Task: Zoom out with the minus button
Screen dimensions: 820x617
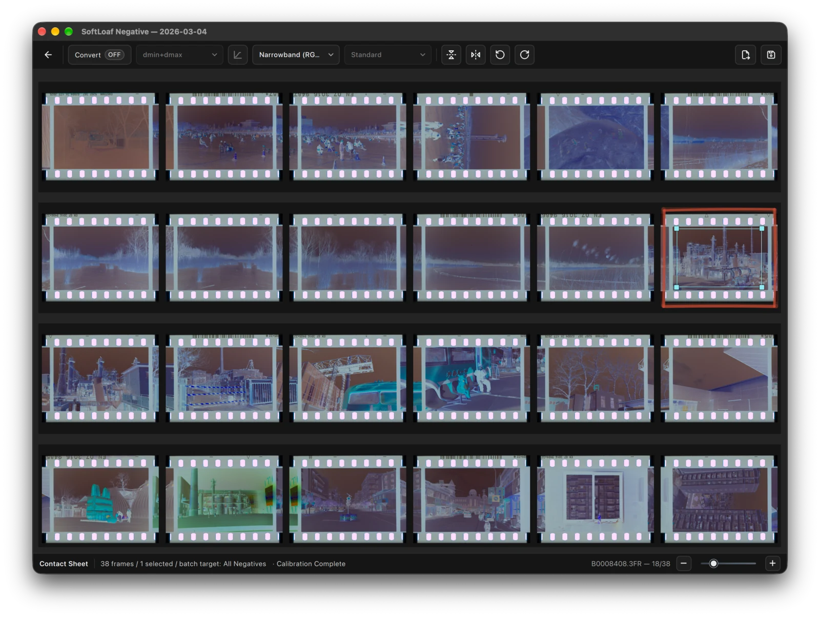Action: point(684,563)
